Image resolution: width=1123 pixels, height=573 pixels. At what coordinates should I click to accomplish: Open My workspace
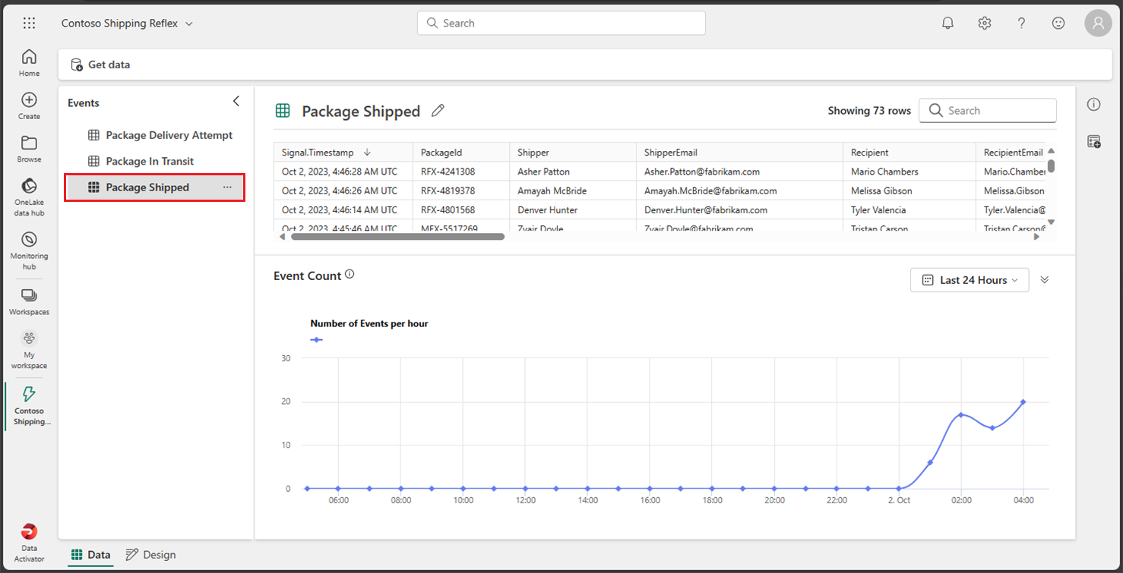(29, 350)
